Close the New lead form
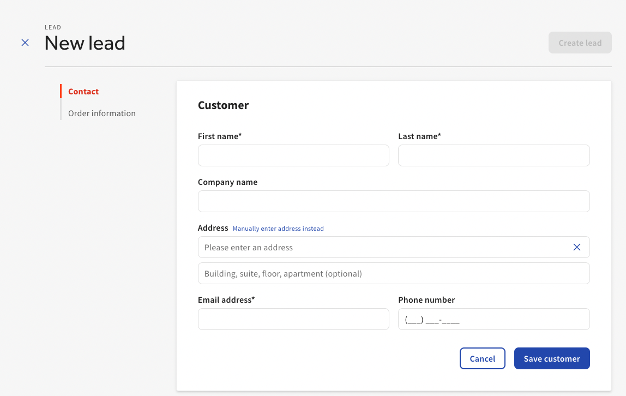The width and height of the screenshot is (626, 396). [x=25, y=43]
